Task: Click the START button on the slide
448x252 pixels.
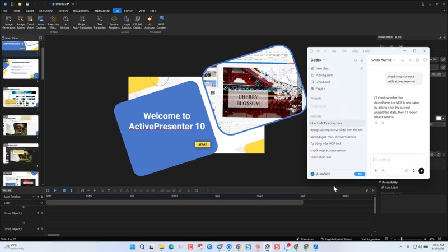Action: (x=203, y=144)
